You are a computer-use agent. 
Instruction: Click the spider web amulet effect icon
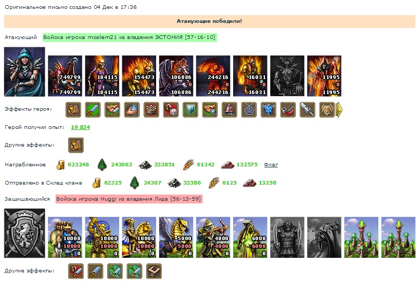[249, 110]
